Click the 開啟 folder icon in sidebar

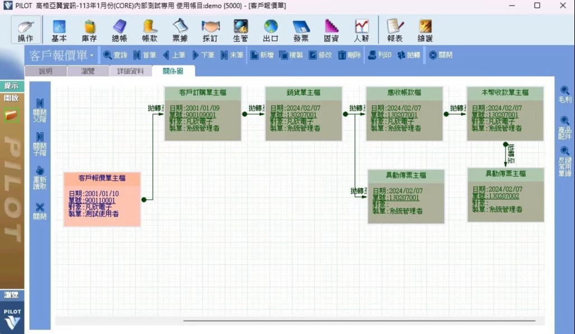point(12,115)
